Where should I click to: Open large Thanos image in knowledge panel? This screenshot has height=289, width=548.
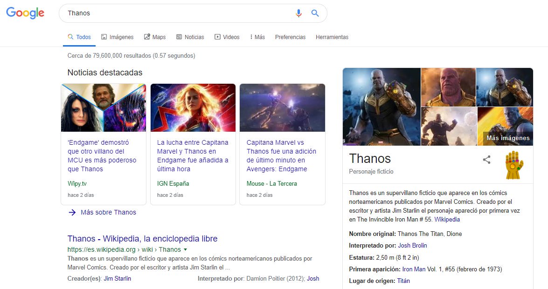(382, 107)
